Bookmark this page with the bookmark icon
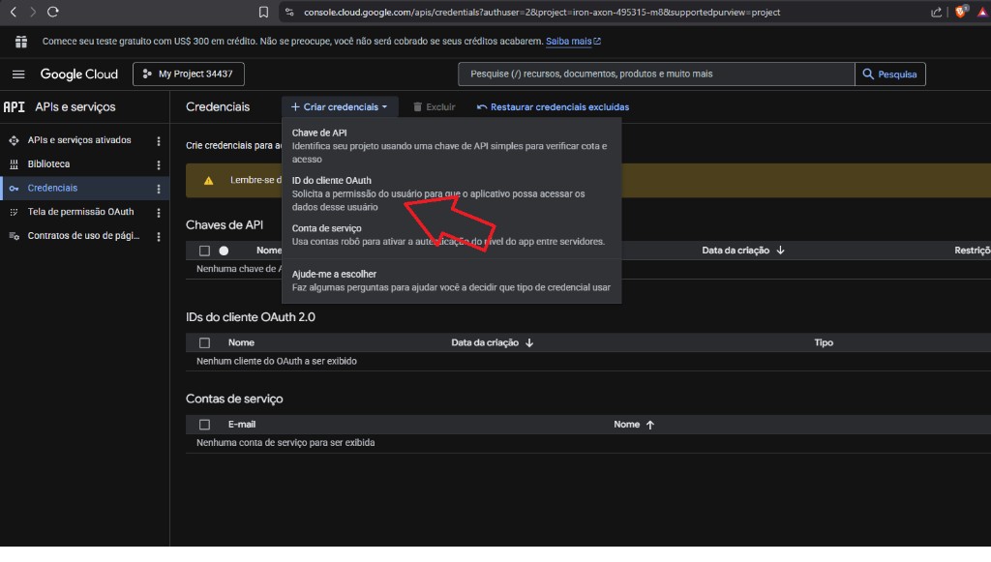991x562 pixels. coord(263,12)
